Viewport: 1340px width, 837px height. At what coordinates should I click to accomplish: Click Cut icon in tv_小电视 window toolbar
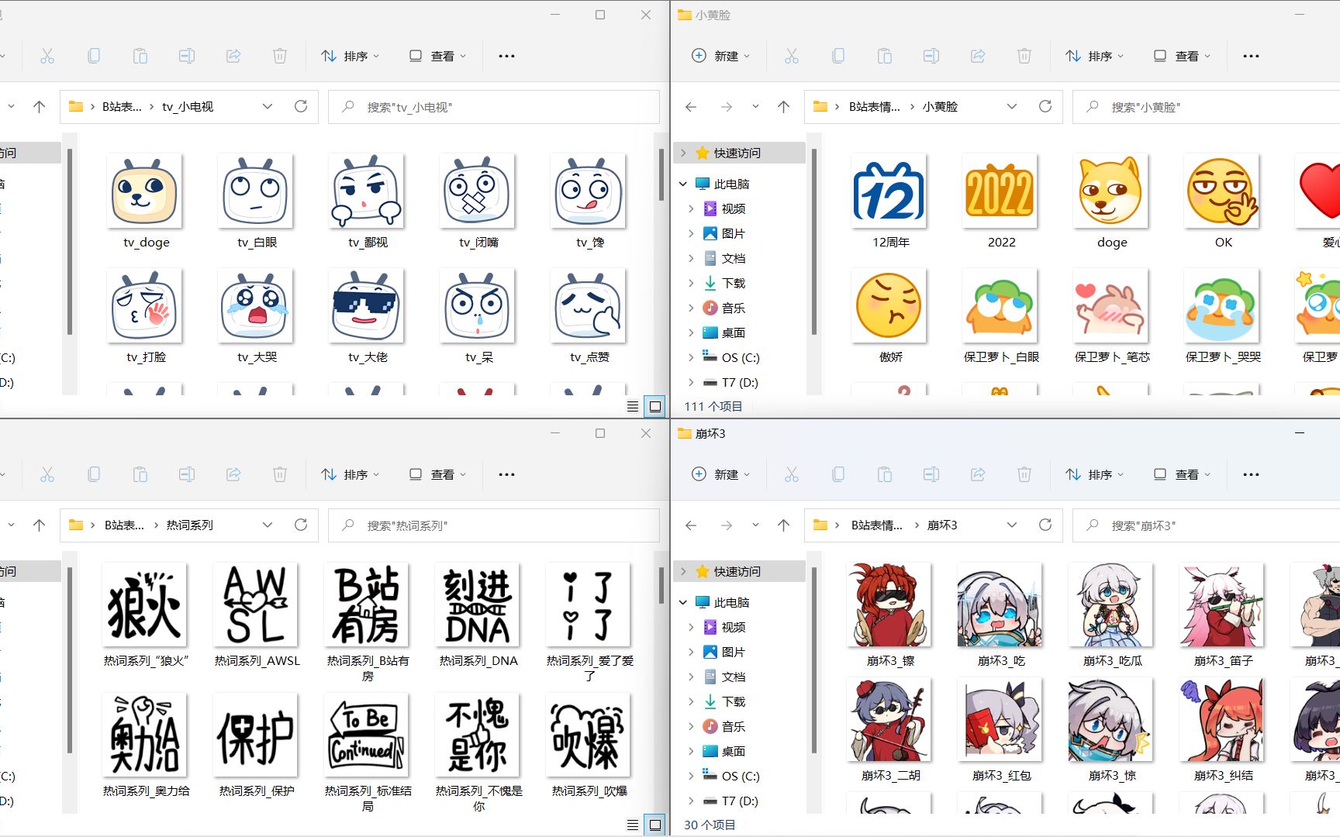47,56
